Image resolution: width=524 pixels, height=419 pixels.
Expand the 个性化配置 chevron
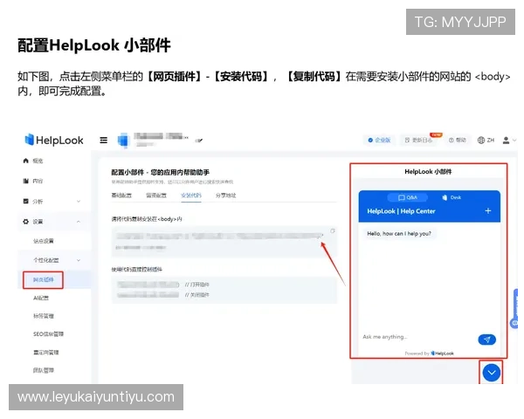[79, 260]
